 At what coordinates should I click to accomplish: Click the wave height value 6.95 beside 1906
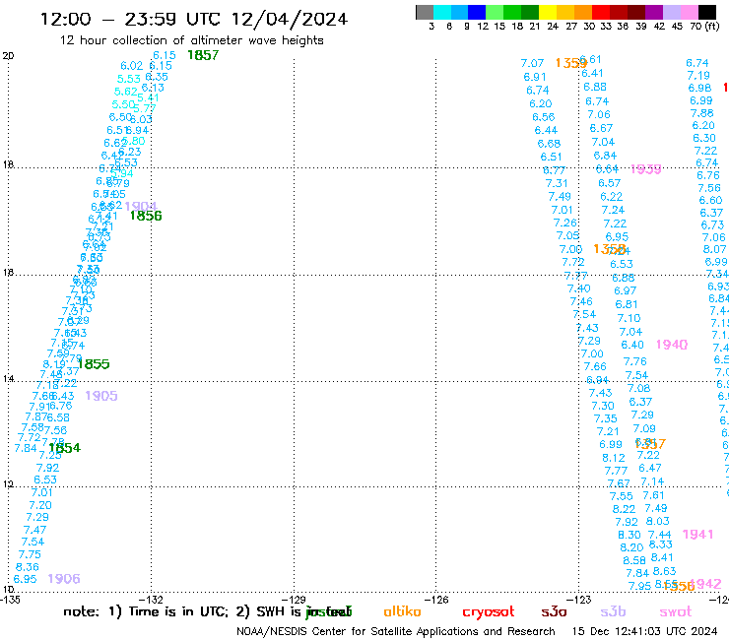pyautogui.click(x=25, y=579)
